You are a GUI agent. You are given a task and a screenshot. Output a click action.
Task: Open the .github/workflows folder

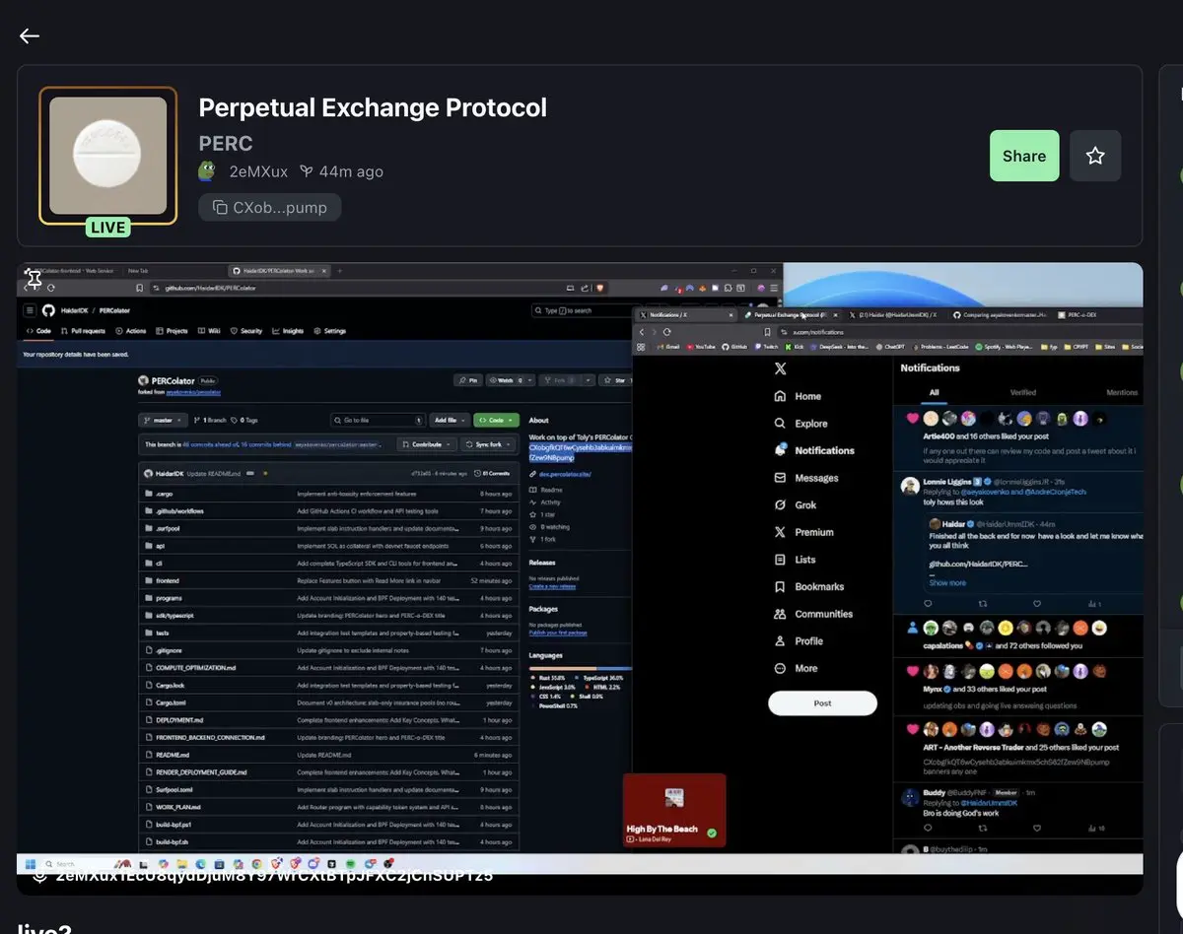179,510
